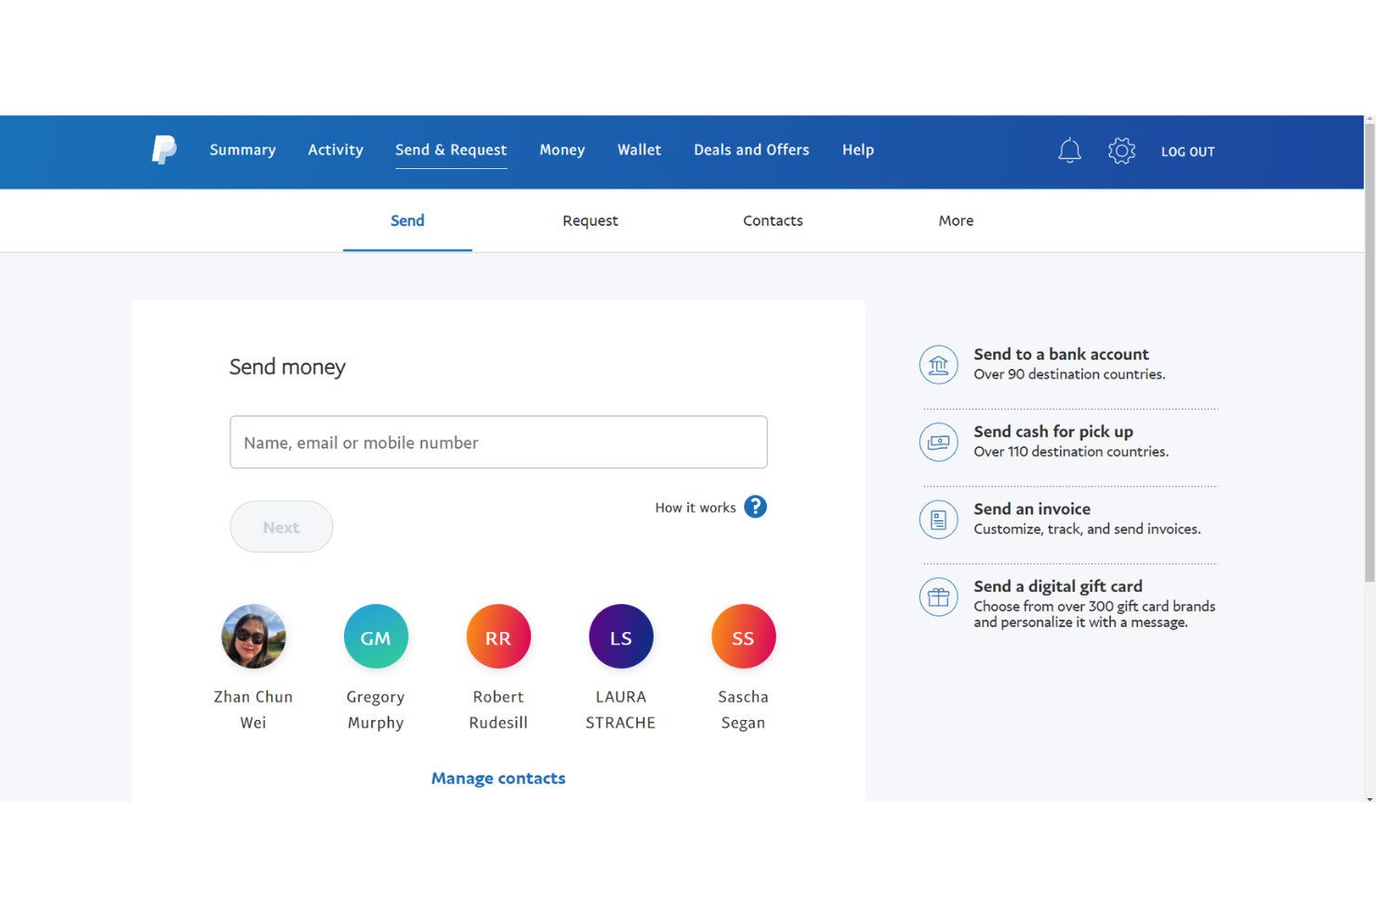Viewport: 1376px width, 917px height.
Task: Click the How it works question icon
Action: pos(755,506)
